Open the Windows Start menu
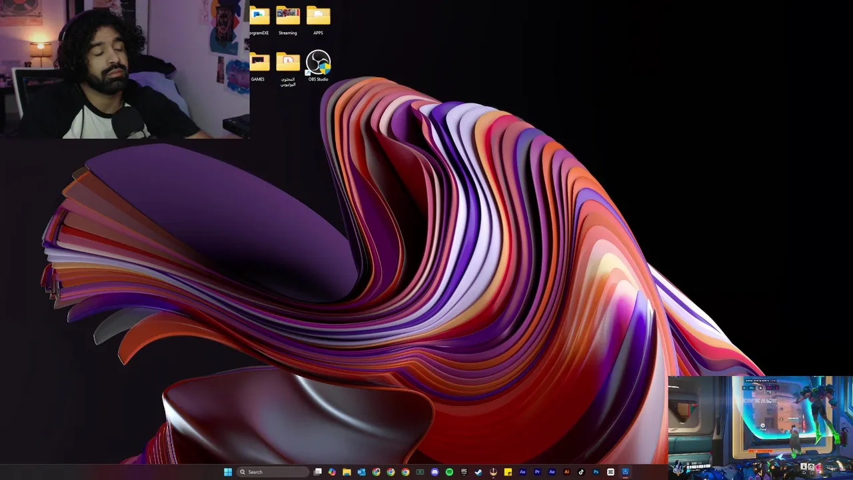This screenshot has height=480, width=853. 228,472
